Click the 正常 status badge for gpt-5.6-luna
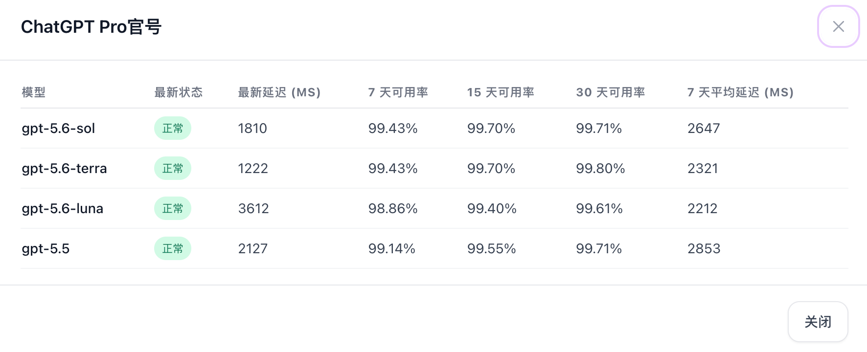The height and width of the screenshot is (352, 867). click(173, 208)
